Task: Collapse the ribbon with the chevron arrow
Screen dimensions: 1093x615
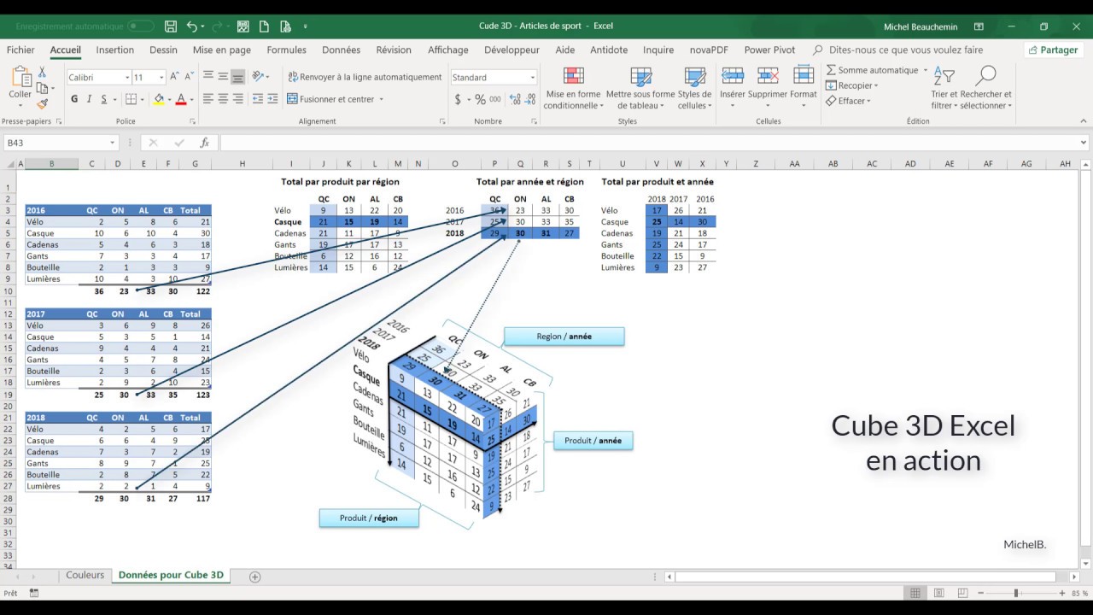Action: click(1084, 121)
